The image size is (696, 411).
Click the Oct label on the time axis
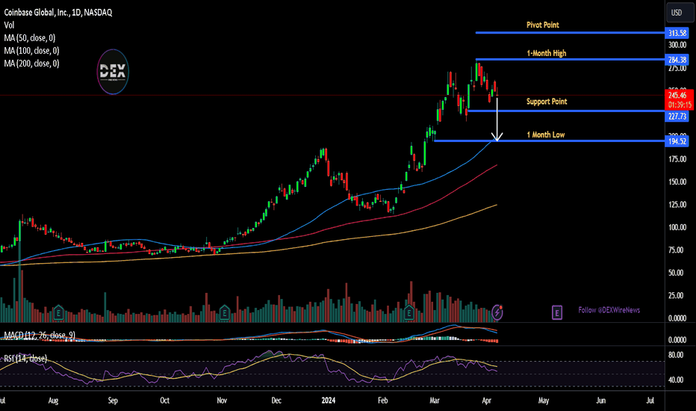coord(165,401)
